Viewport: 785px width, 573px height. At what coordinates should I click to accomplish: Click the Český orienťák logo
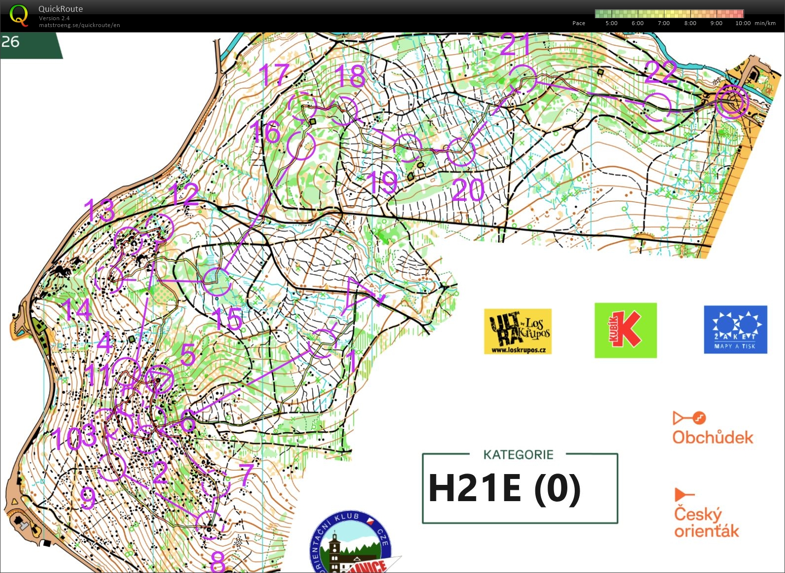pos(706,513)
